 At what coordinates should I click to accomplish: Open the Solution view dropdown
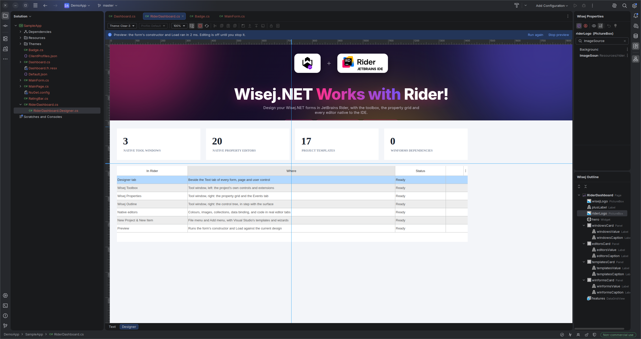click(23, 16)
